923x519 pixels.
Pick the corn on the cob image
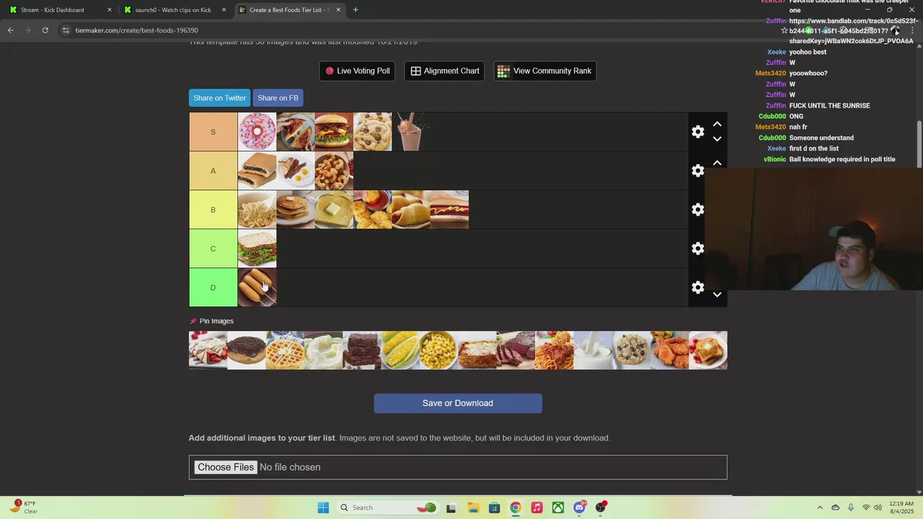[x=400, y=350]
